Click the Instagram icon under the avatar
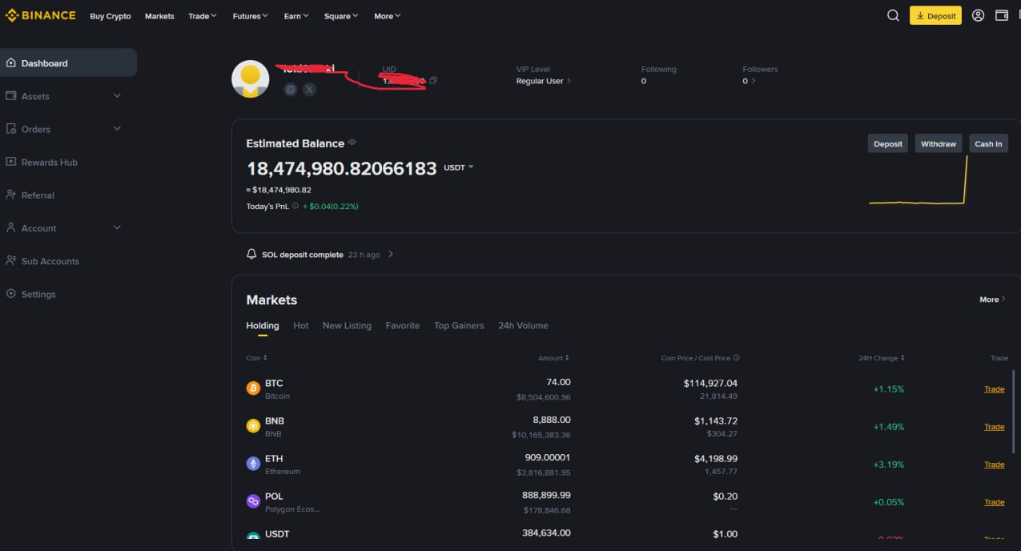The image size is (1021, 551). (x=290, y=89)
